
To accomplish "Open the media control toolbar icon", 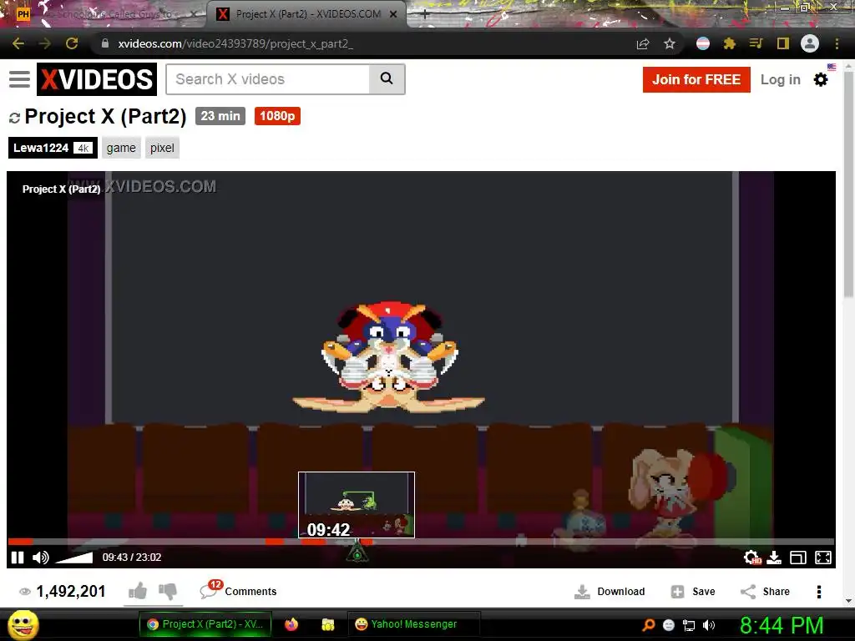I will (x=756, y=43).
